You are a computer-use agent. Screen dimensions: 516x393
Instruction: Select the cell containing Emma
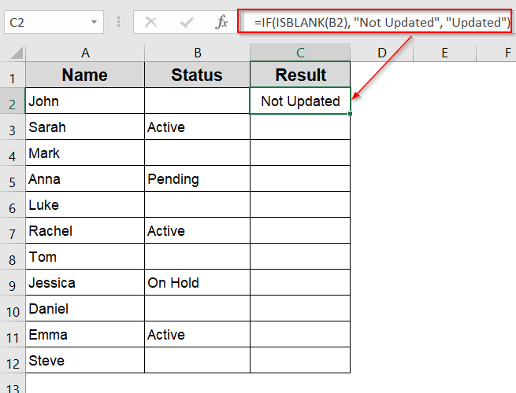(x=85, y=334)
